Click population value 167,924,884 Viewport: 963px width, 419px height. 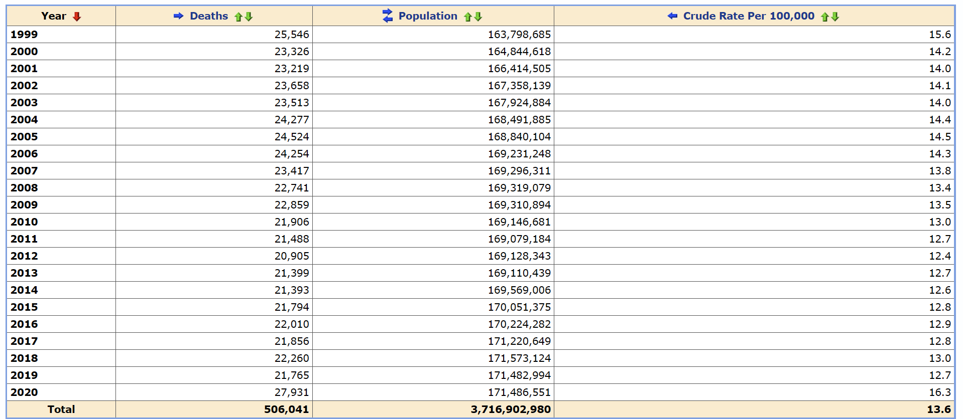[519, 103]
